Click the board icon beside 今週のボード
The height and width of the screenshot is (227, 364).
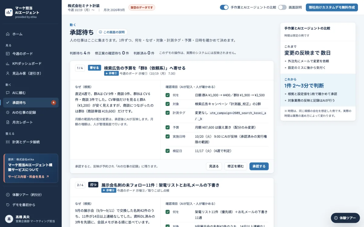click(8, 54)
